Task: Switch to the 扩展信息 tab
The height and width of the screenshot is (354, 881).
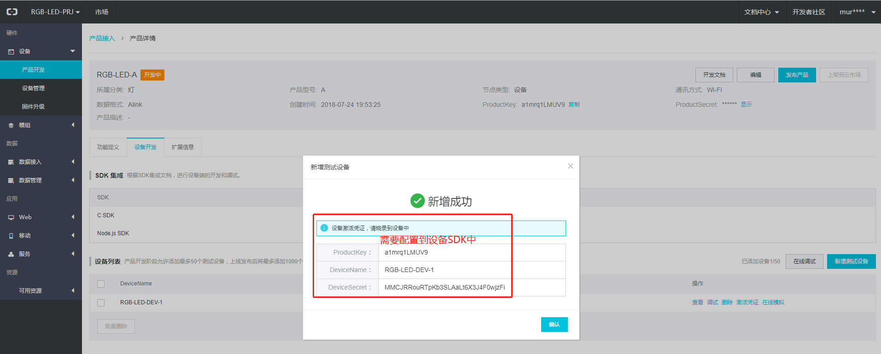Action: pyautogui.click(x=182, y=147)
